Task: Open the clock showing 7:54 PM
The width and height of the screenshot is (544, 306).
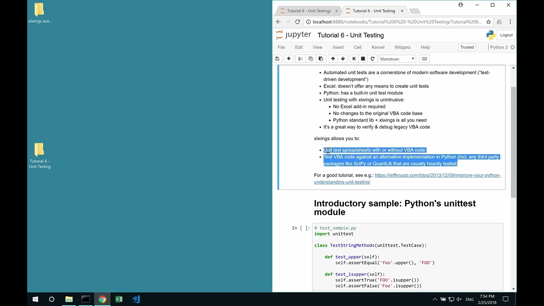Action: (x=487, y=299)
